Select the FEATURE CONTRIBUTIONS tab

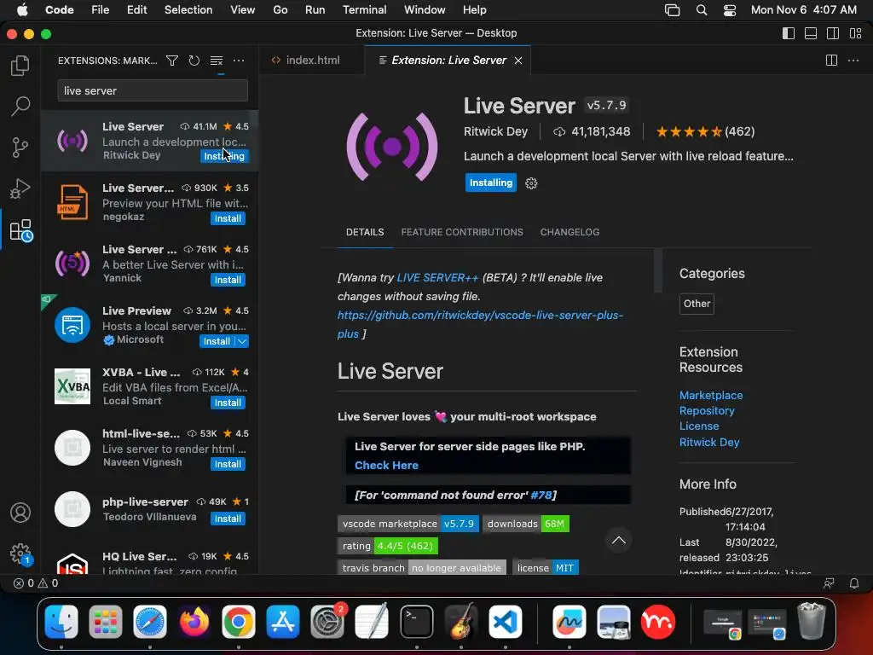[x=462, y=232]
